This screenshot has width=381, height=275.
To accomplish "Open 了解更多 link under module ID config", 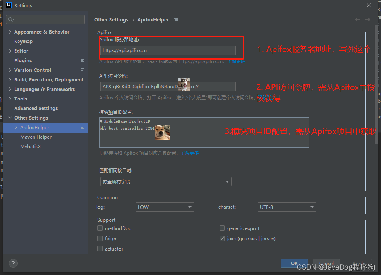I will point(189,153).
